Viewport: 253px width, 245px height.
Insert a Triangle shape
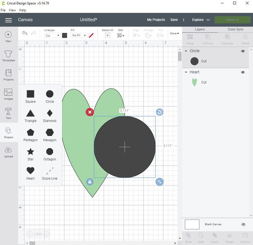pos(31,116)
